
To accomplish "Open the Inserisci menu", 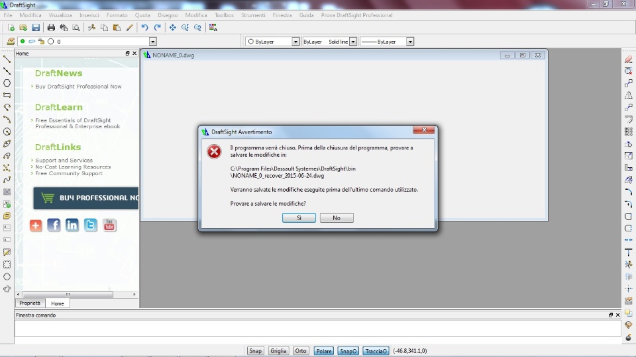I will (x=89, y=15).
